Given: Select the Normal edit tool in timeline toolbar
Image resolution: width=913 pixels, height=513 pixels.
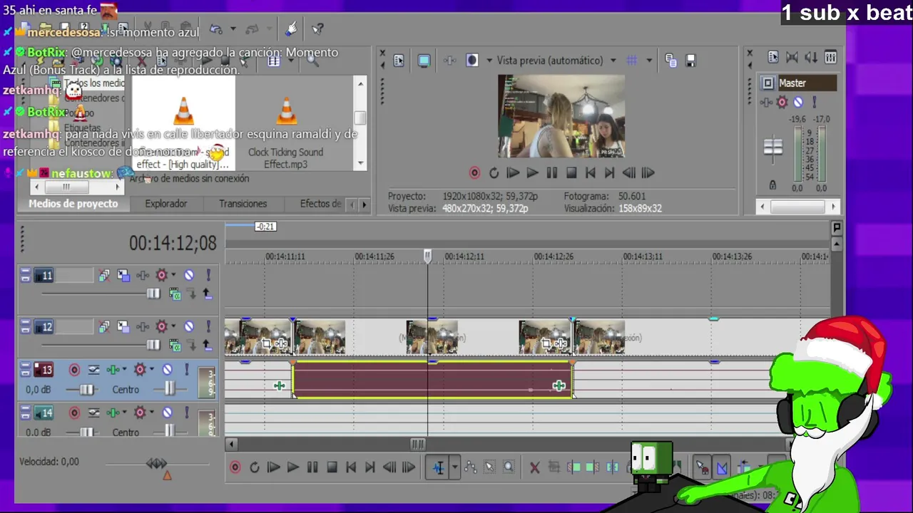Looking at the screenshot, I should [439, 467].
